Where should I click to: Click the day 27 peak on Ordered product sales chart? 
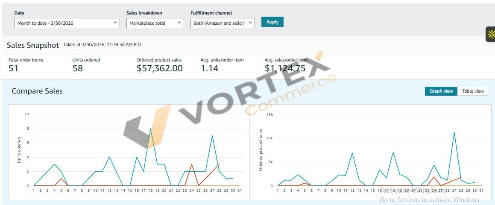(x=454, y=132)
